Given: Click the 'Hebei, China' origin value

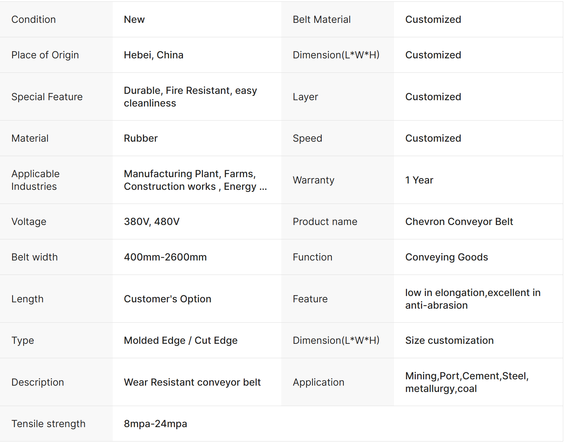Looking at the screenshot, I should (x=153, y=55).
